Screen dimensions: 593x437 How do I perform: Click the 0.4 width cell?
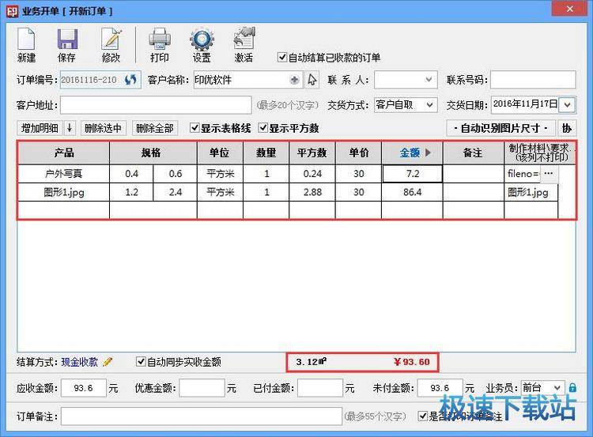click(x=131, y=174)
